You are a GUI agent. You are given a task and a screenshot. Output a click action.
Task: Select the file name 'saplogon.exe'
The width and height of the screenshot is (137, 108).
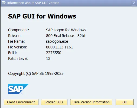[x=57, y=41]
